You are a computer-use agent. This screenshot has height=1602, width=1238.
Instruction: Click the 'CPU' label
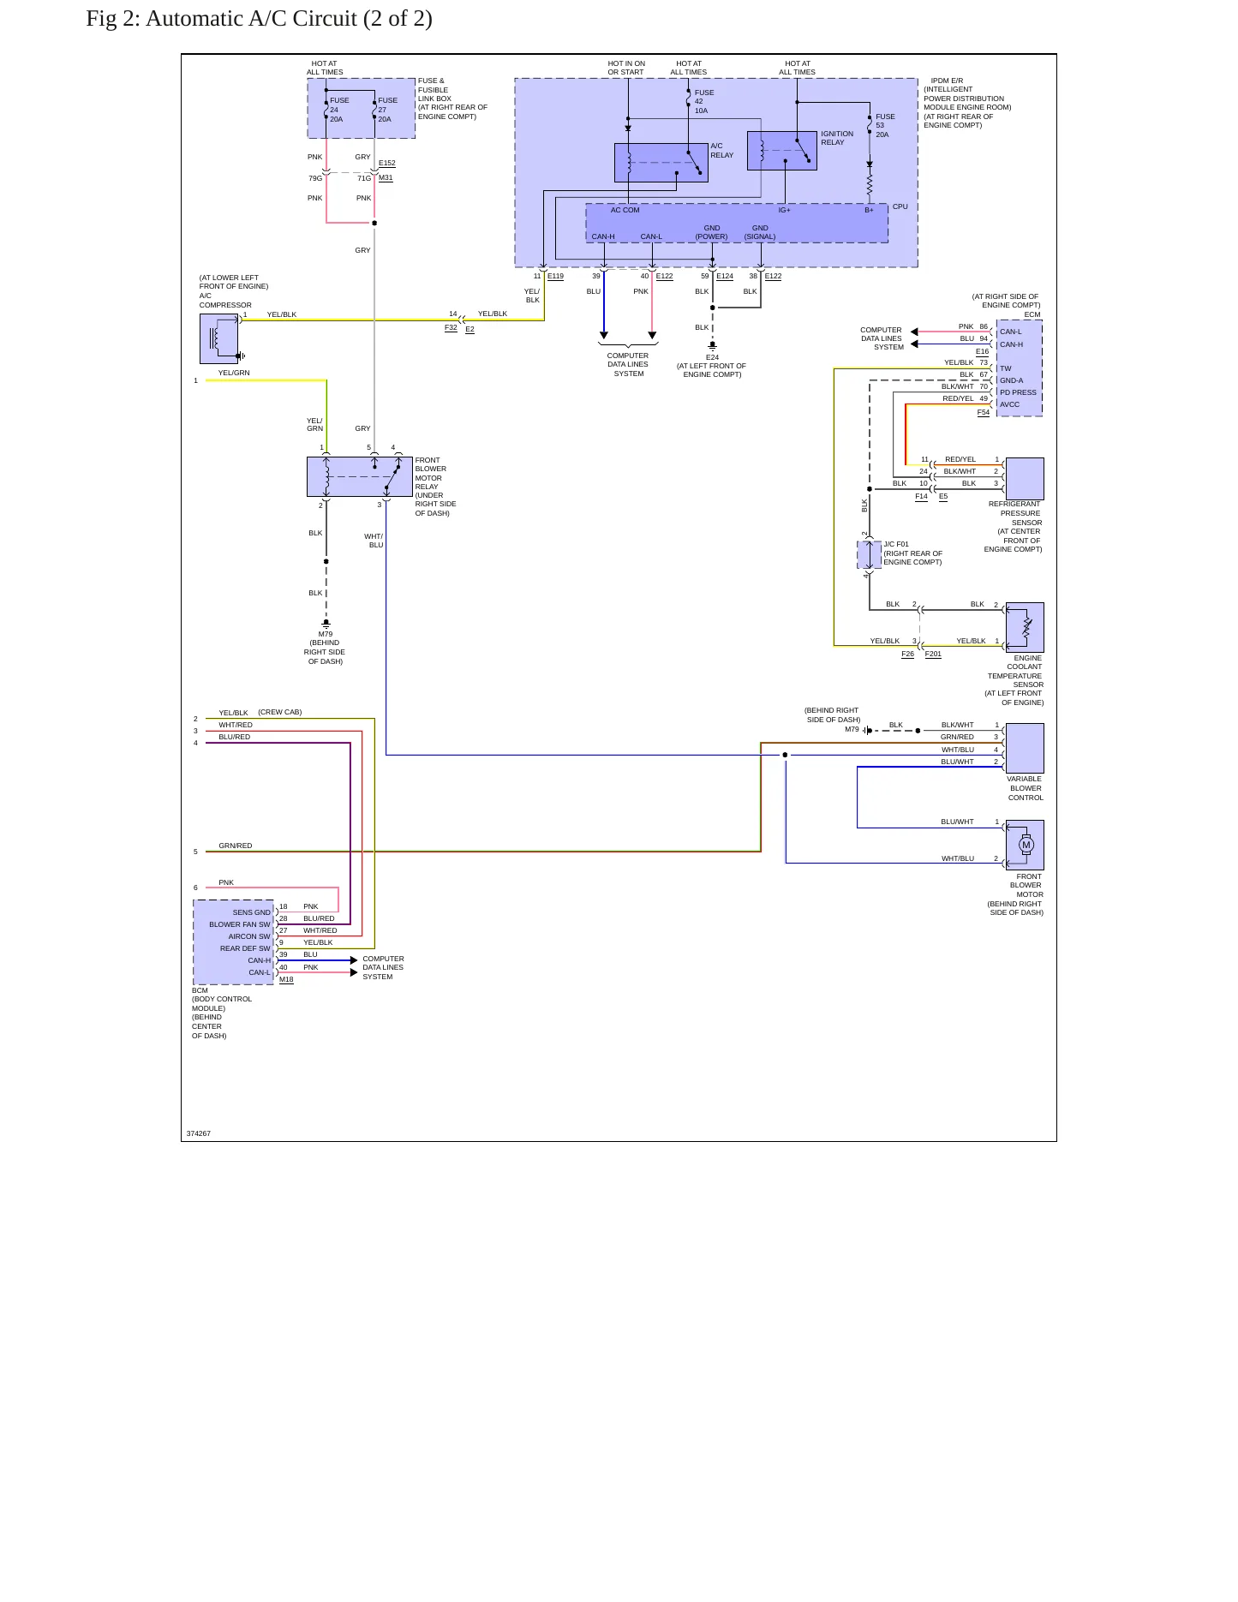coord(900,206)
